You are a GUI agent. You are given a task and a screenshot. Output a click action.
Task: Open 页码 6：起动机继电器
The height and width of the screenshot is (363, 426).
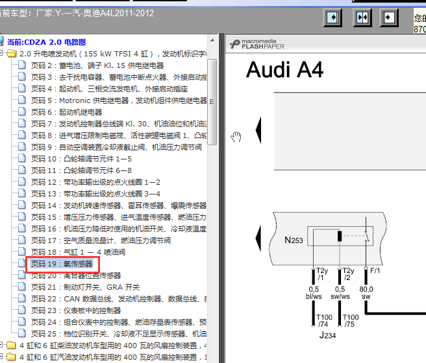coord(66,112)
